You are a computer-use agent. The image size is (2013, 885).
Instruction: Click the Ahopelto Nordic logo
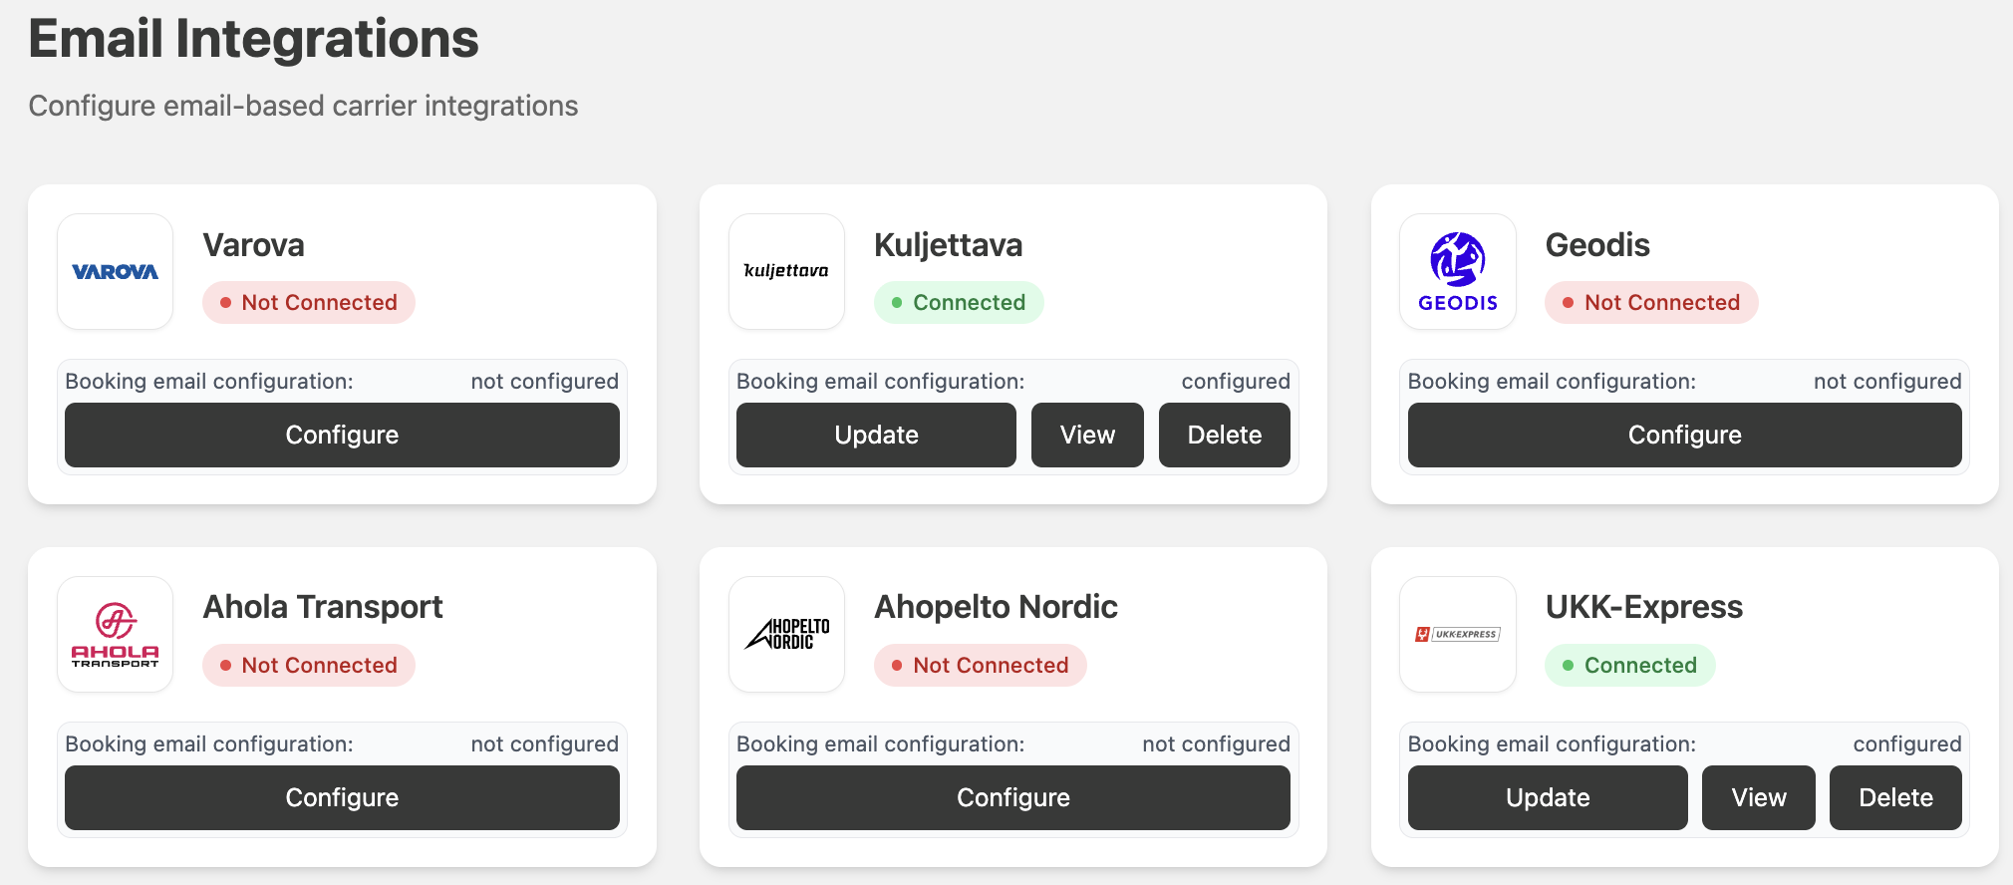(x=786, y=635)
